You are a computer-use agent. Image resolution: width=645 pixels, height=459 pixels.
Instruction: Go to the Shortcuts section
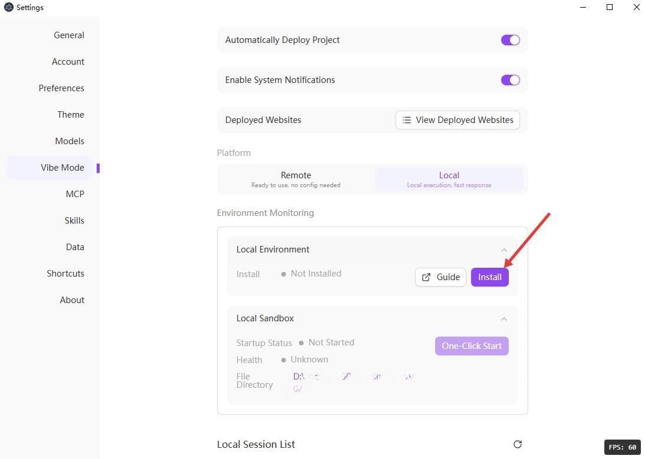65,273
